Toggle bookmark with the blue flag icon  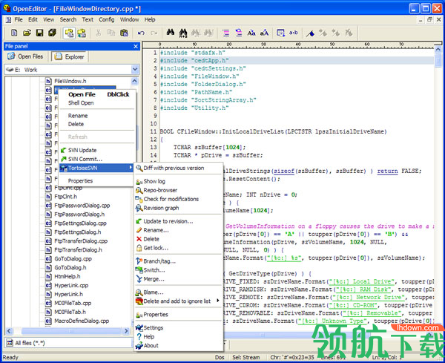[x=310, y=33]
